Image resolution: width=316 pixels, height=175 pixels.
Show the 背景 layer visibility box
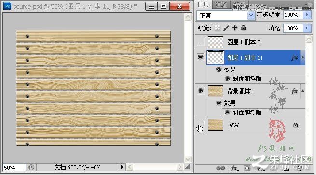(200, 125)
